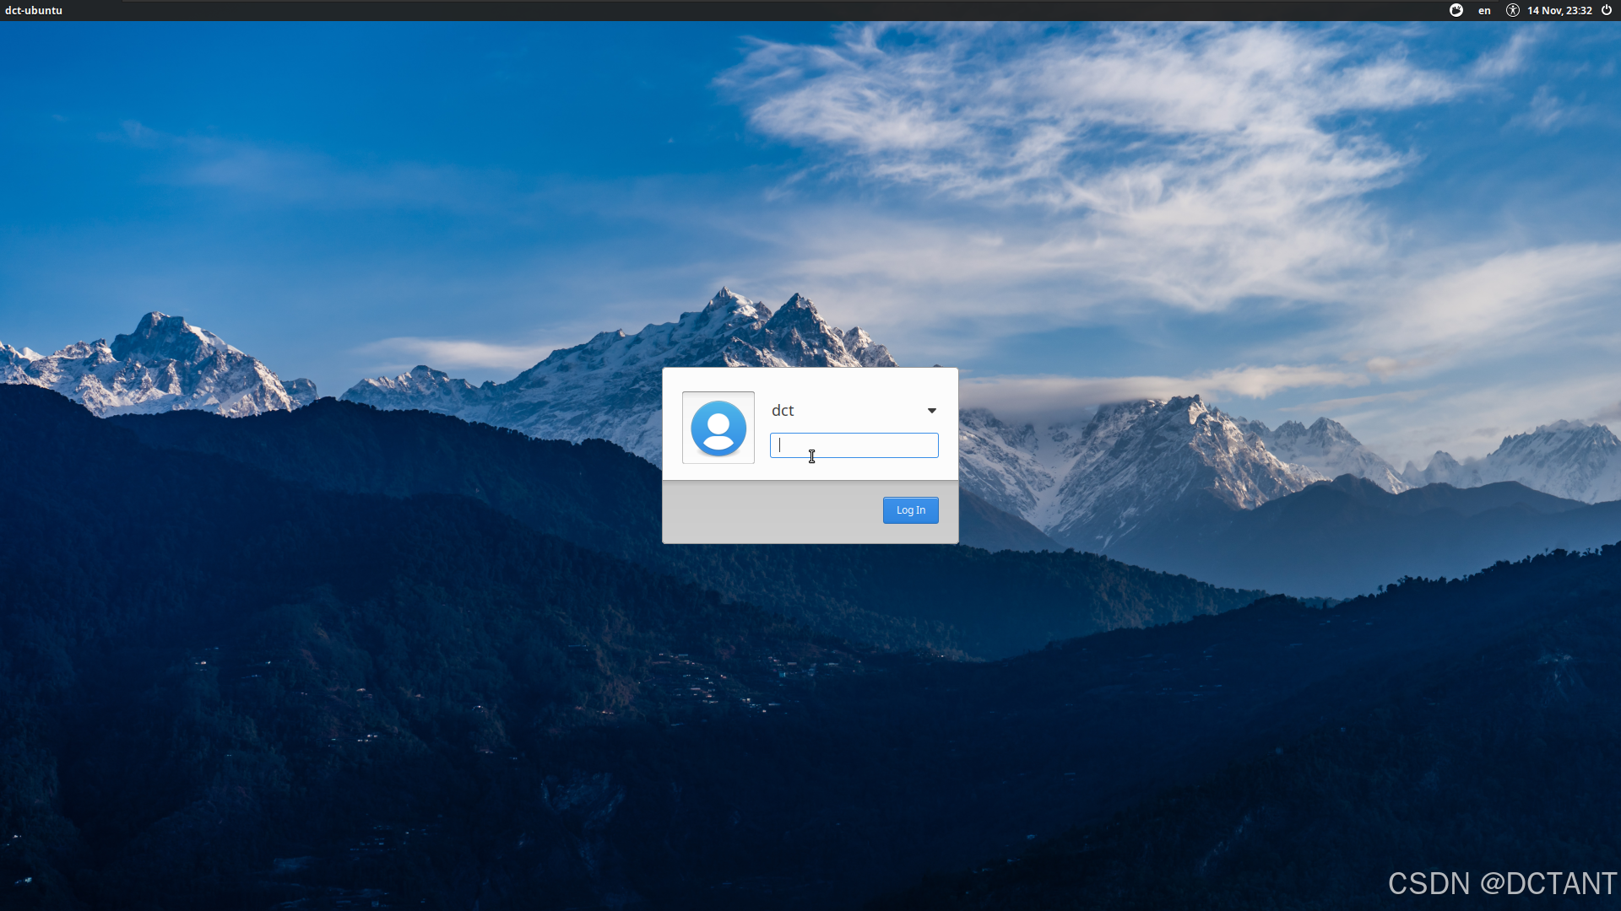Image resolution: width=1621 pixels, height=911 pixels.
Task: Click the dct-ubuntu hostname label
Action: (x=34, y=11)
